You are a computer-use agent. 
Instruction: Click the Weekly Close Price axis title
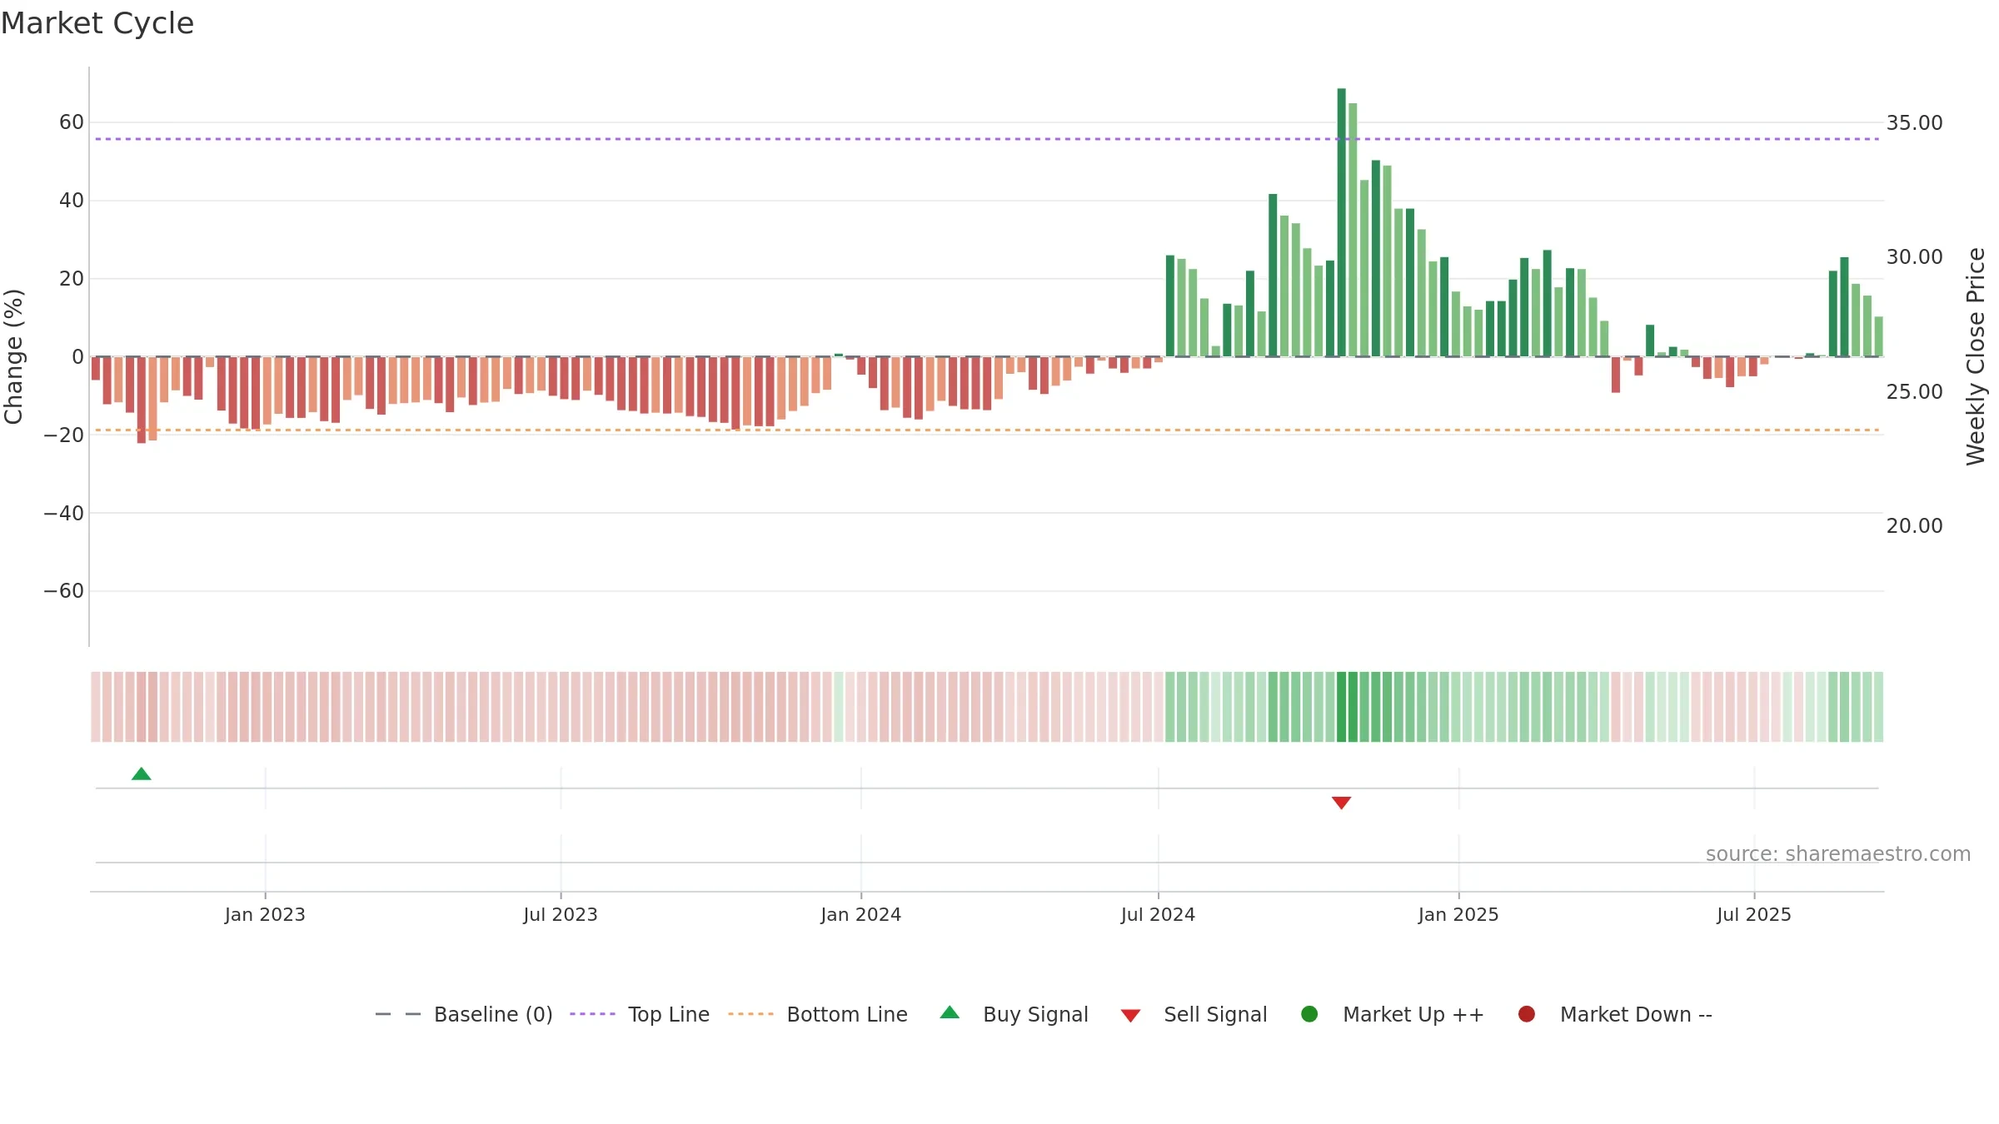pos(1976,356)
